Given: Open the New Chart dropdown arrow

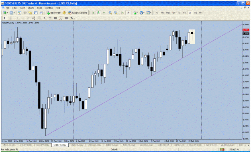Looking at the screenshot, I should tap(7, 13).
